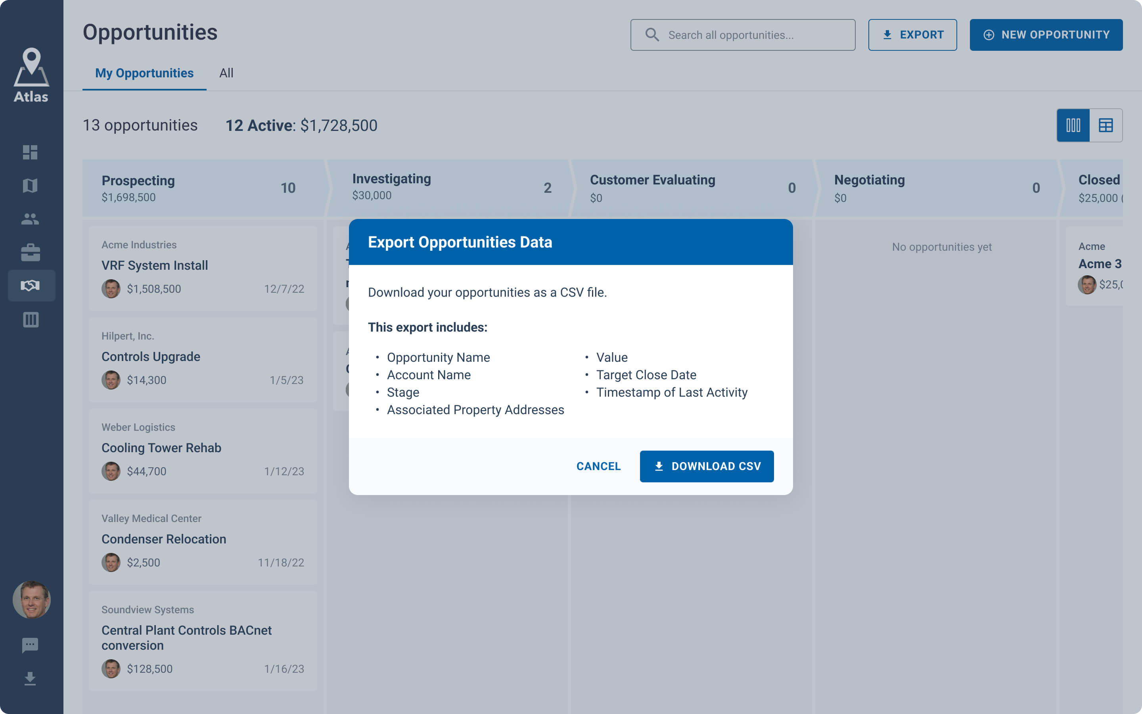Click the Export button in header
1142x714 pixels.
[x=912, y=35]
